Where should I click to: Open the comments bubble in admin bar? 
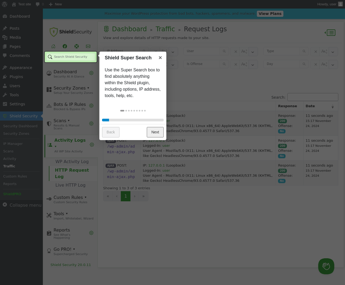click(x=40, y=4)
